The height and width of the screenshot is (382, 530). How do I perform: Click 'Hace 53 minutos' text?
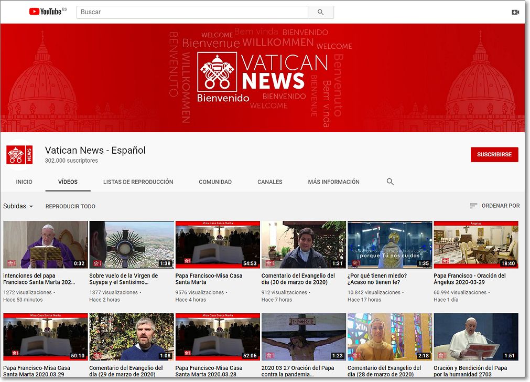tap(23, 300)
